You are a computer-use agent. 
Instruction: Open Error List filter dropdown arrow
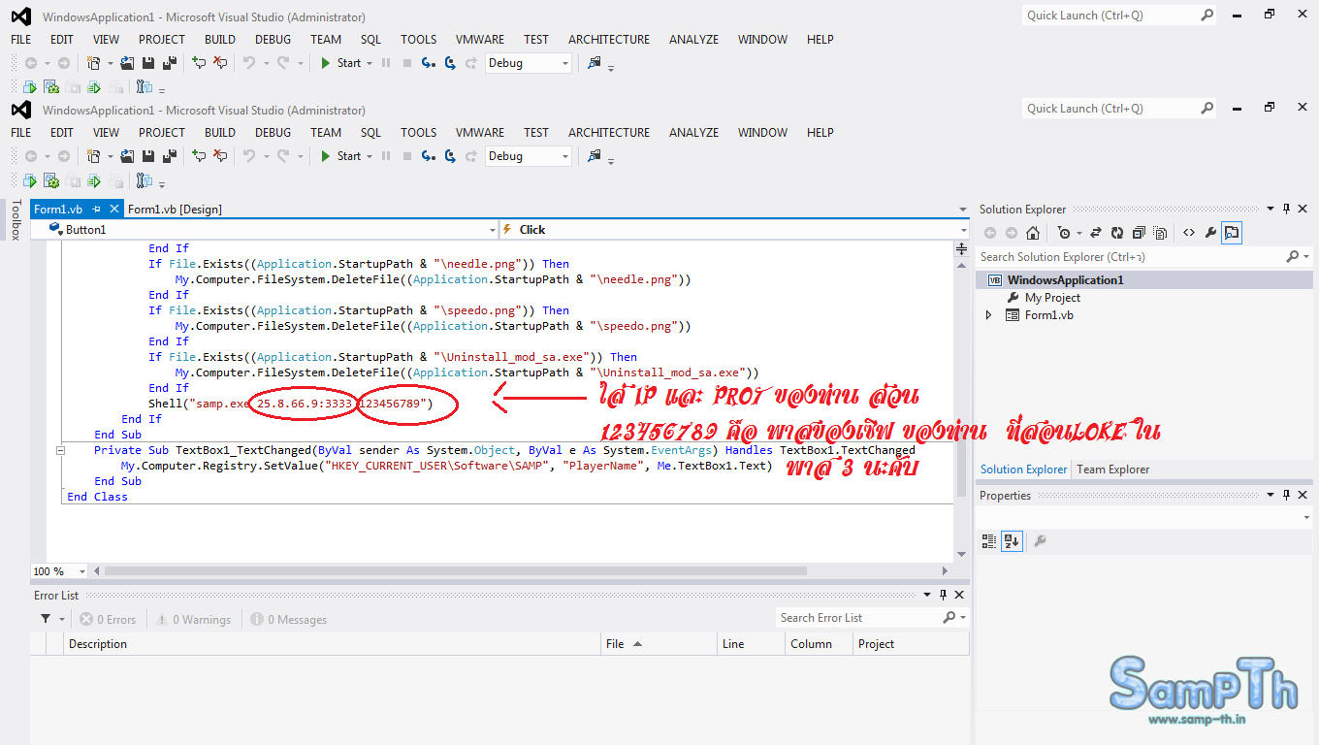(62, 619)
